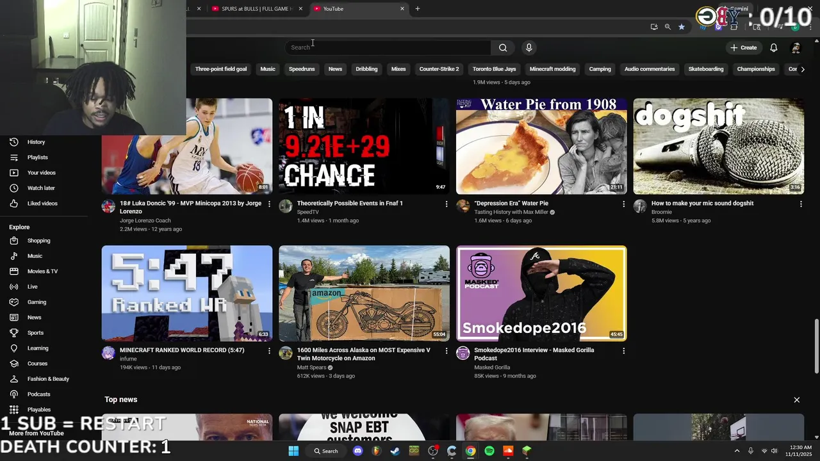
Task: Click the install app icon in address bar
Action: pyautogui.click(x=653, y=27)
